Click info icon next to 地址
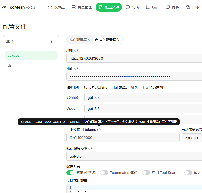 [76, 50]
